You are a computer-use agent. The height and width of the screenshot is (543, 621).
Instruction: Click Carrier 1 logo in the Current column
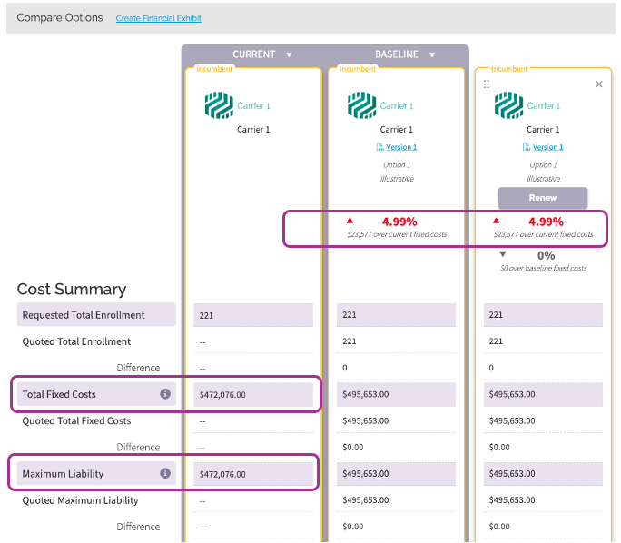point(219,105)
